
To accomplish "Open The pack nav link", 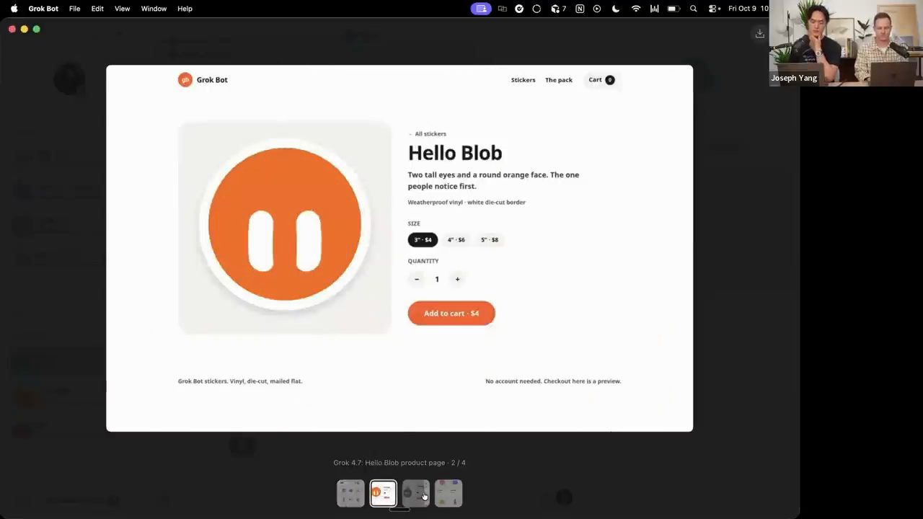I will (x=559, y=80).
